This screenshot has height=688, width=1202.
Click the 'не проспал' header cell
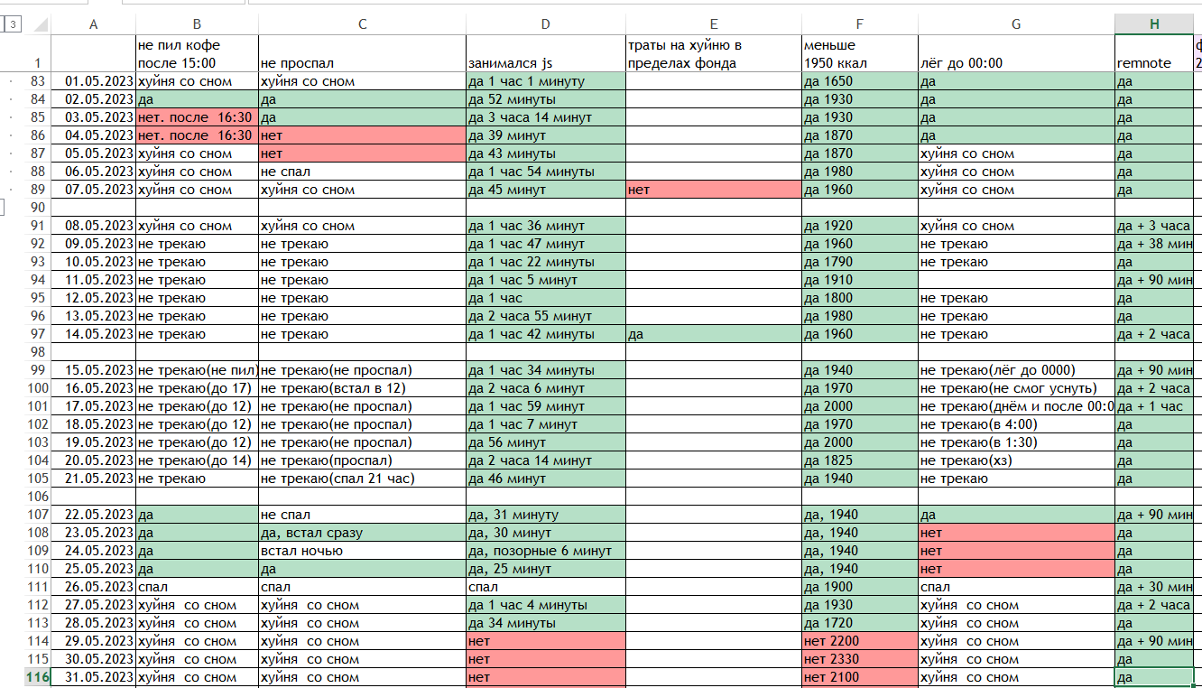click(x=362, y=53)
